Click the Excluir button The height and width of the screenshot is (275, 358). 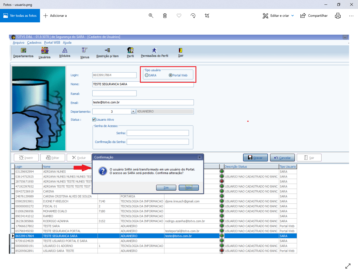click(79, 158)
